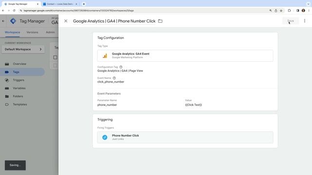Click the tag name title text

click(x=114, y=21)
